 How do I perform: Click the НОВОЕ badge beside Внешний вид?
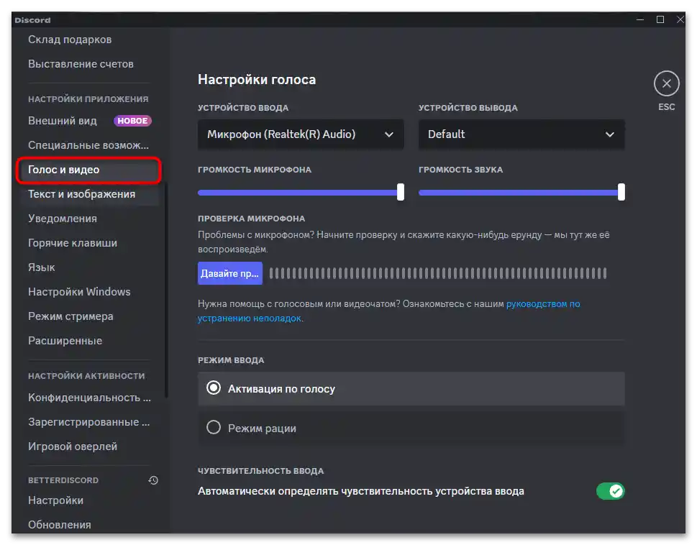(x=132, y=121)
